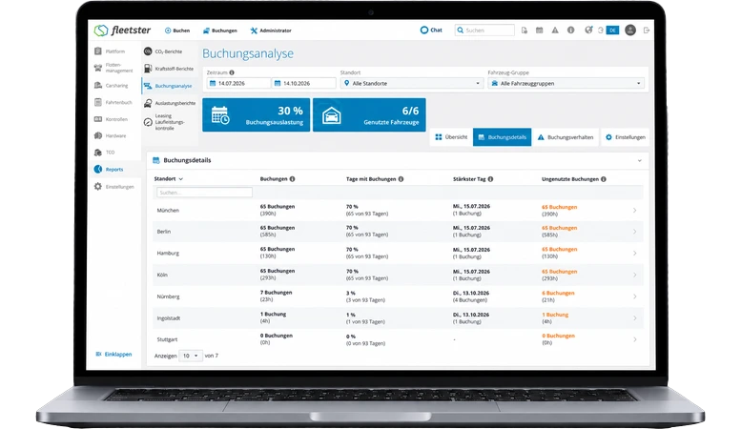The image size is (741, 429).
Task: Open the Chat
Action: (431, 31)
